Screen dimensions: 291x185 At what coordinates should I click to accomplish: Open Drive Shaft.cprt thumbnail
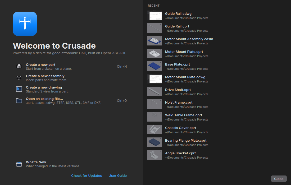point(154,91)
